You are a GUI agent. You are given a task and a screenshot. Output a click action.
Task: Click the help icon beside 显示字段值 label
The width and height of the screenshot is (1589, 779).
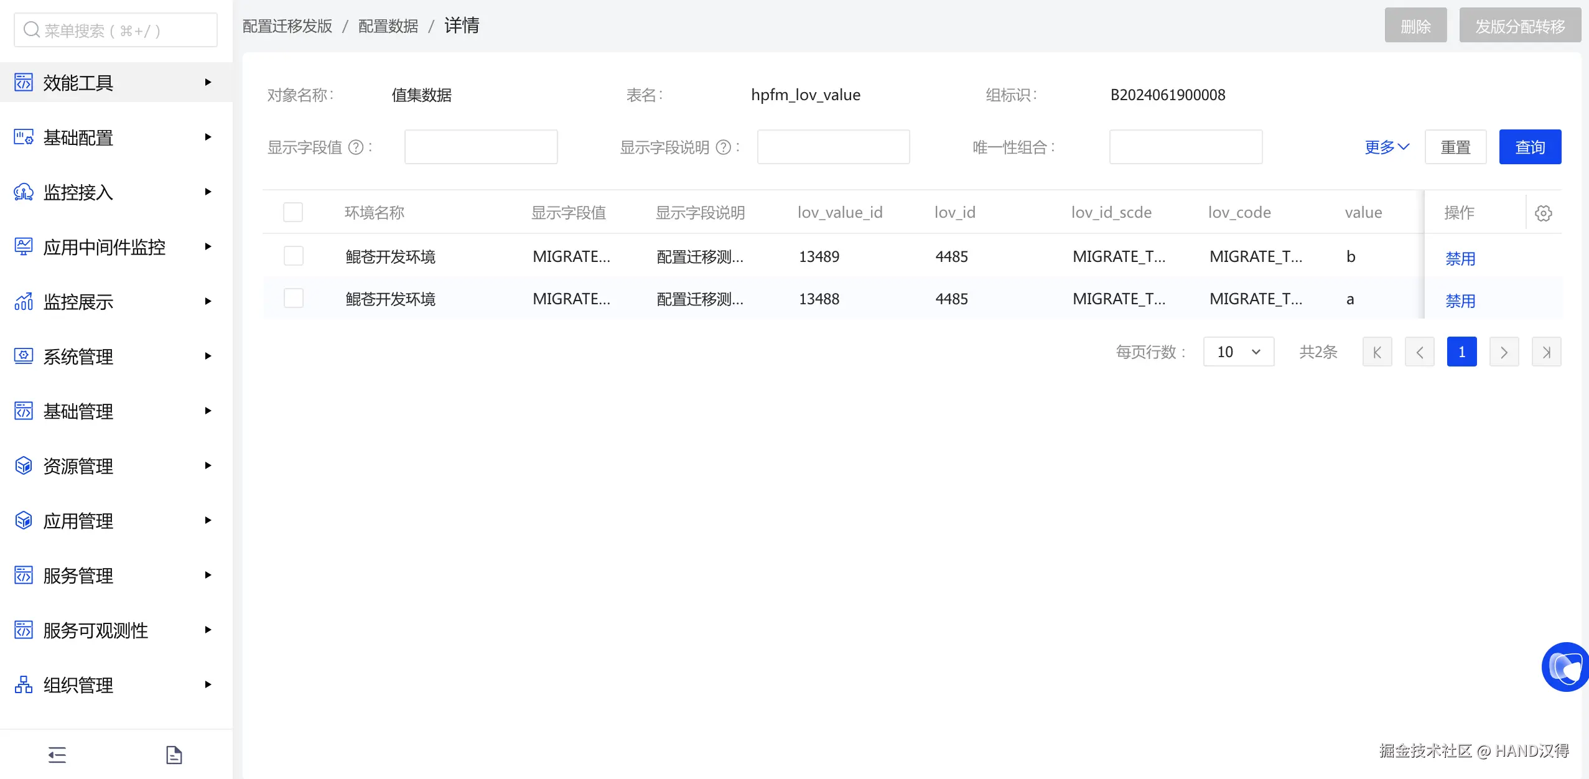356,147
